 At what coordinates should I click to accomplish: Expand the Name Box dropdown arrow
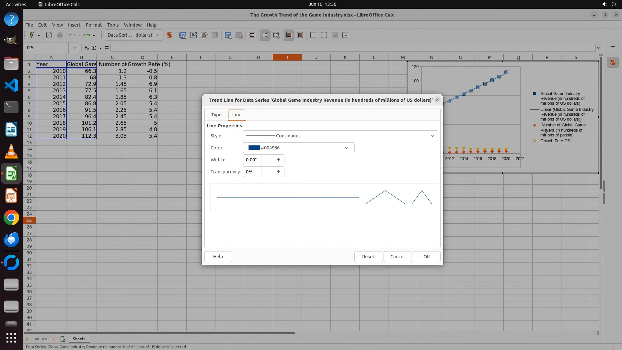pyautogui.click(x=74, y=48)
